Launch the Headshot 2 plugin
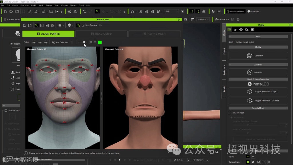This screenshot has height=165, width=293. point(222,19)
